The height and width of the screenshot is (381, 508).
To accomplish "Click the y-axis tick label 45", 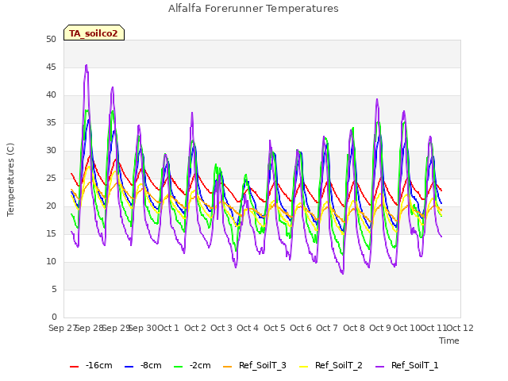I will (x=51, y=67).
